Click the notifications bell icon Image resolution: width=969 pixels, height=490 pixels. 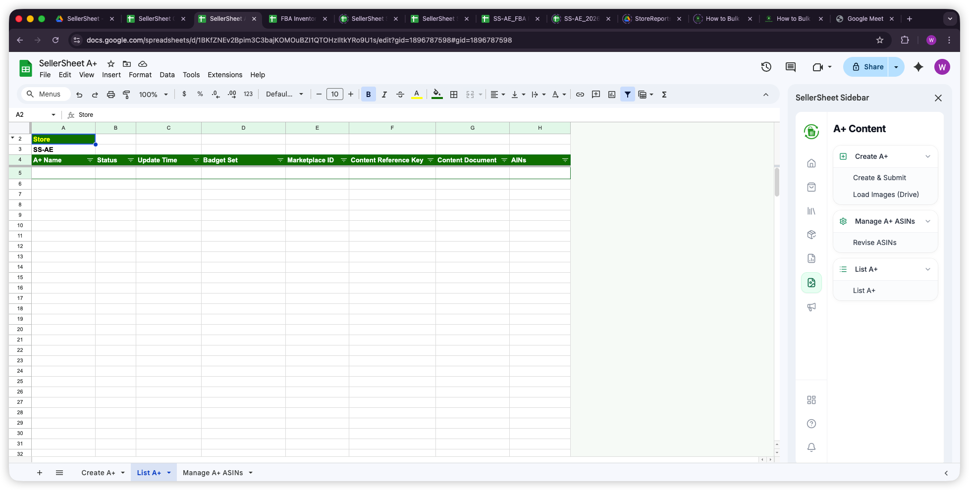[x=811, y=447]
